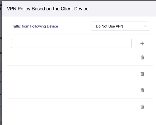156x125 pixels.
Task: Remove the third device using trash icon
Action: (x=142, y=90)
